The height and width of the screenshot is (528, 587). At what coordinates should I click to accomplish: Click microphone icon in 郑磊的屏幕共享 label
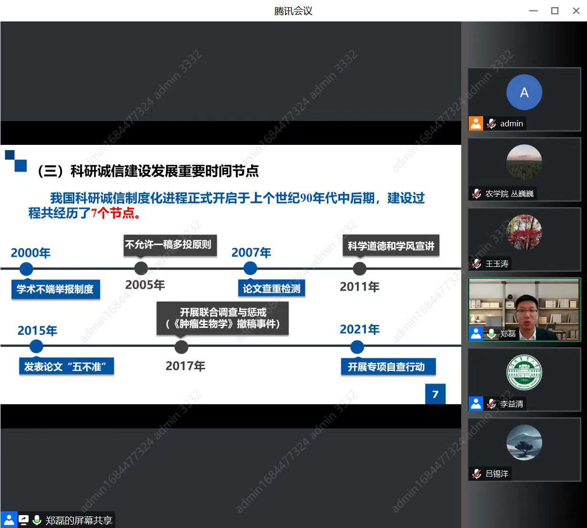tap(37, 520)
